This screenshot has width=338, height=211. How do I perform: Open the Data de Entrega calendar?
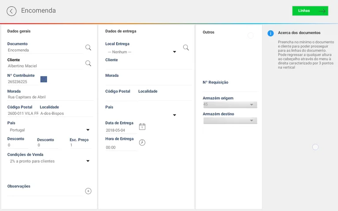pos(142,127)
